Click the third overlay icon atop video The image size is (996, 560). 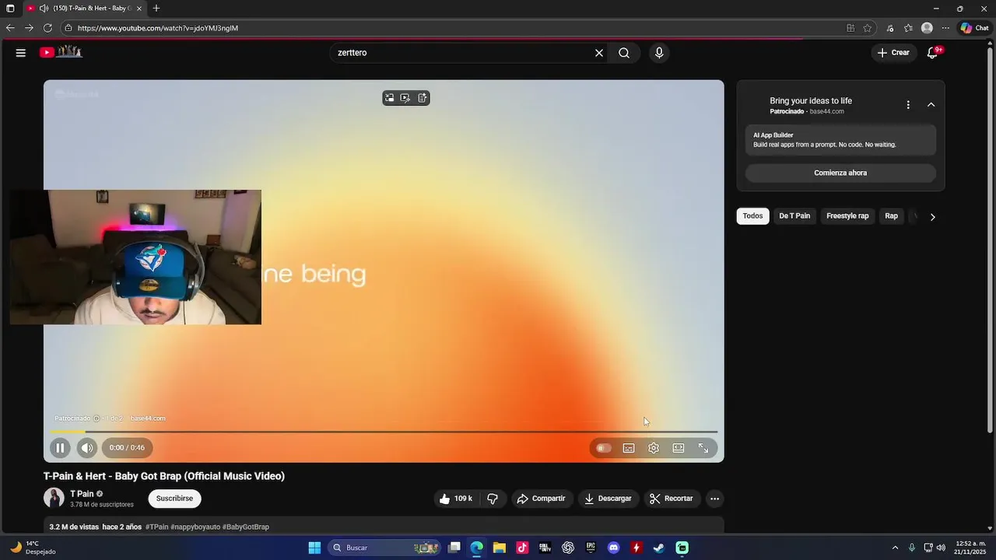point(423,98)
